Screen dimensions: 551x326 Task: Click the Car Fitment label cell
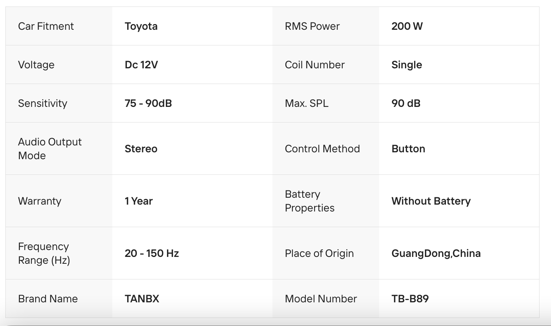(x=46, y=26)
